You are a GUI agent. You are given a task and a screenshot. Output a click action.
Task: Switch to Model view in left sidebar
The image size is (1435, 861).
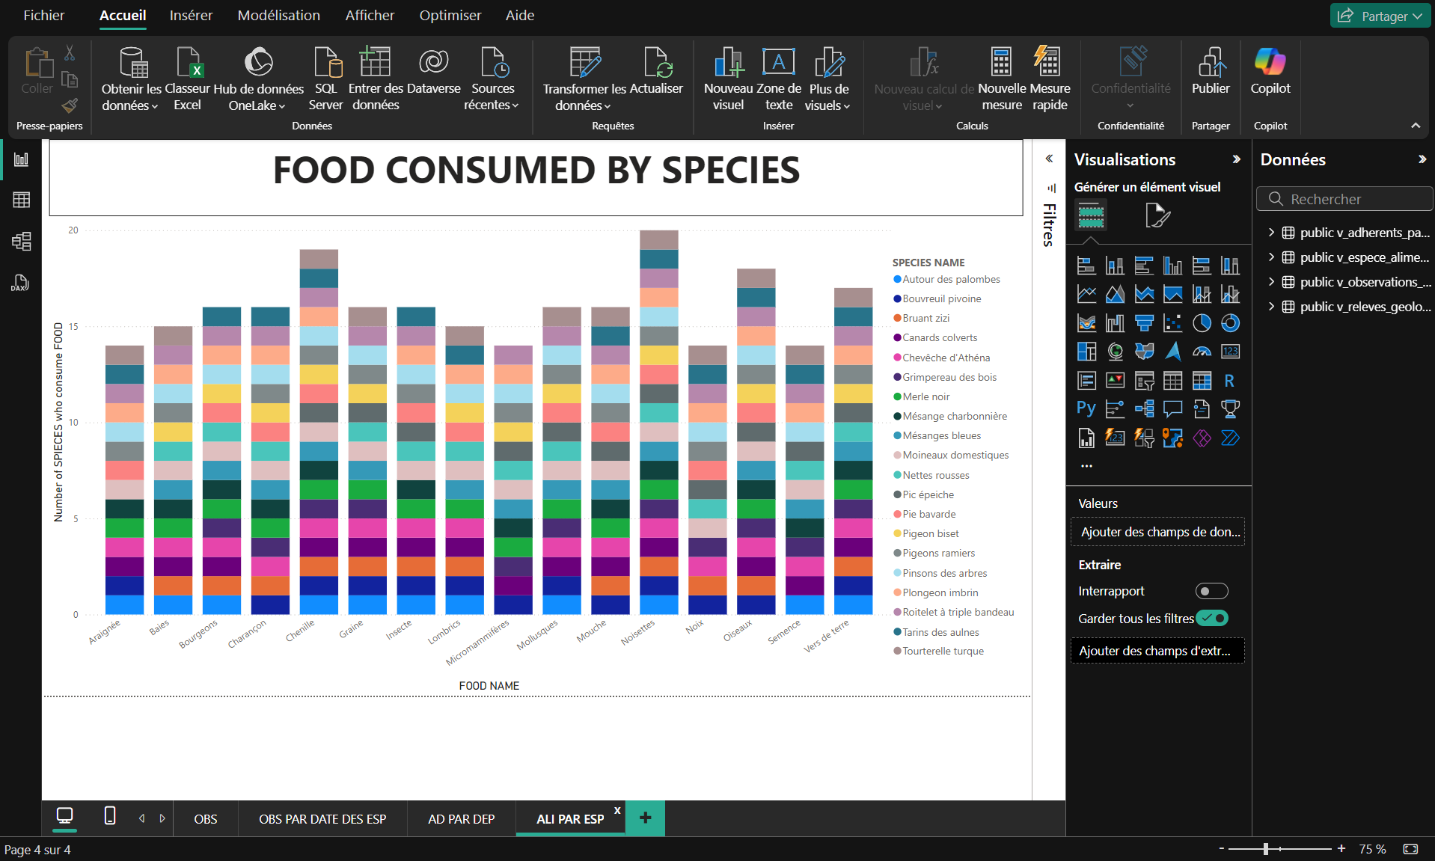coord(22,241)
